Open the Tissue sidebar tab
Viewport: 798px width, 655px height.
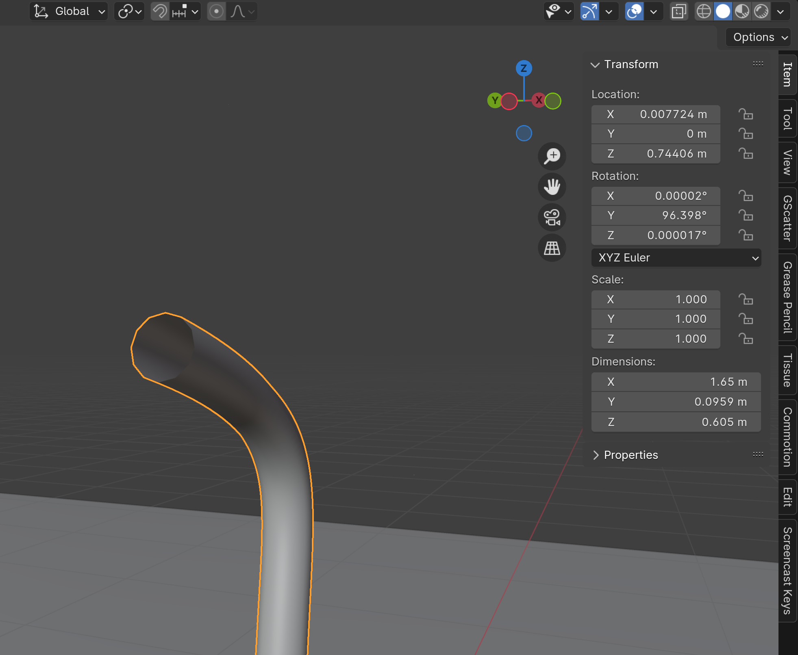coord(787,370)
